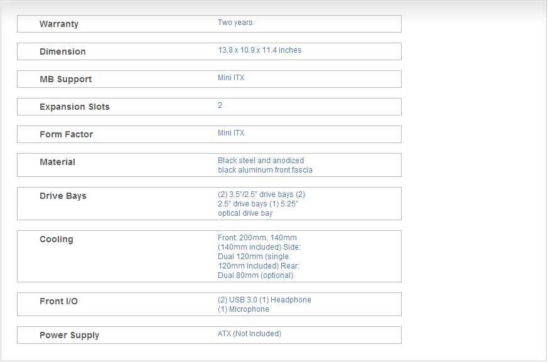Click the Power Supply label

(69, 335)
